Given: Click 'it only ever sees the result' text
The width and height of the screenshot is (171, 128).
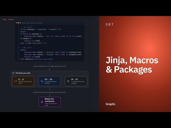Looking at the screenshot, I should pos(51,104).
